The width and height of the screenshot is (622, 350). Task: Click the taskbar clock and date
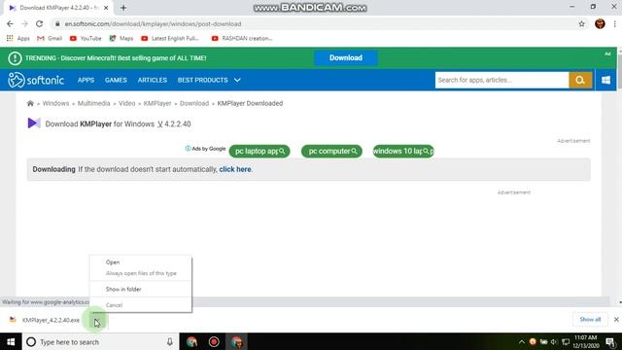pos(585,341)
